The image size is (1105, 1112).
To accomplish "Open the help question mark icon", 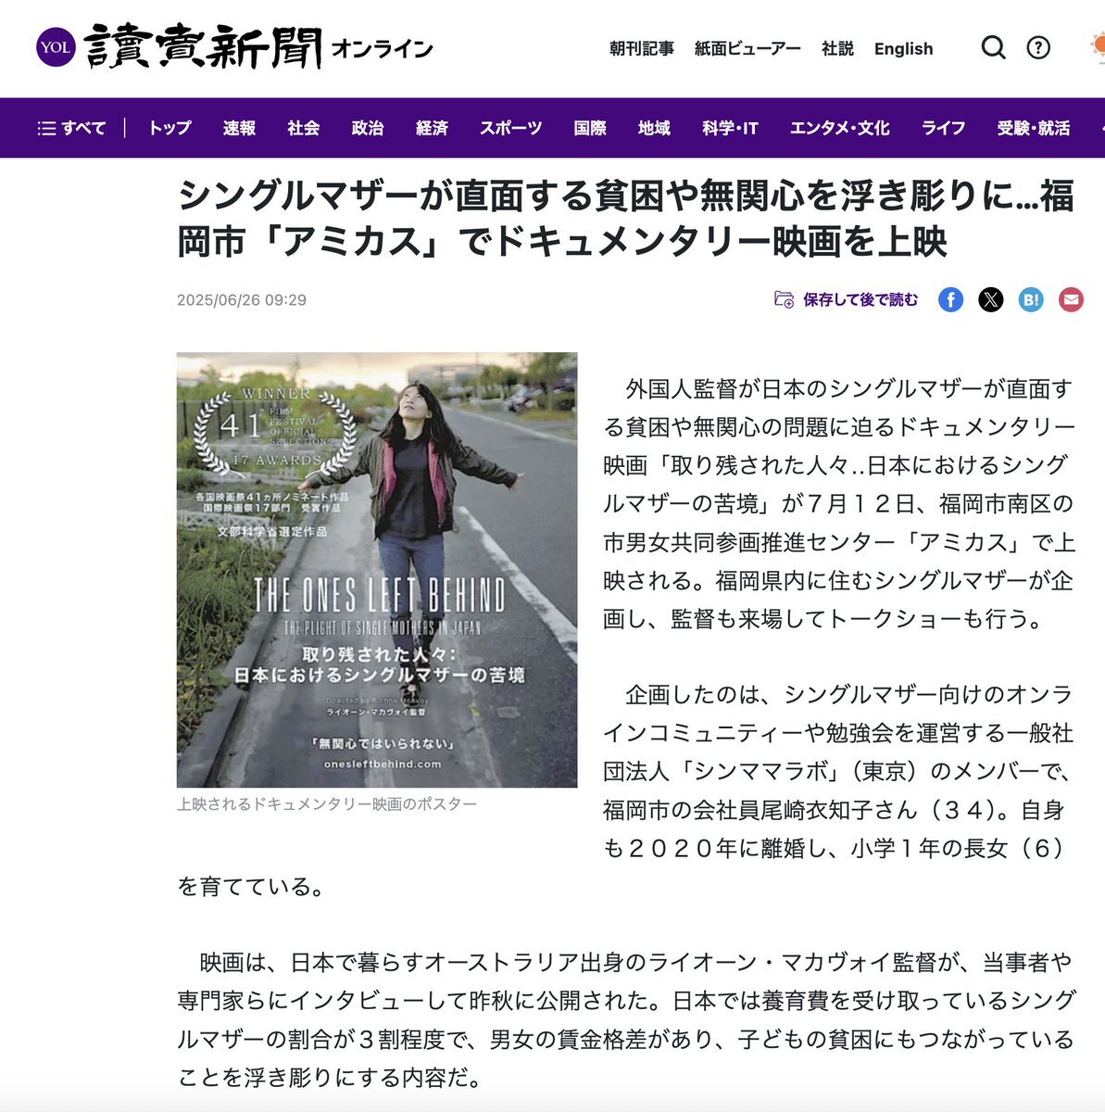I will click(1039, 47).
